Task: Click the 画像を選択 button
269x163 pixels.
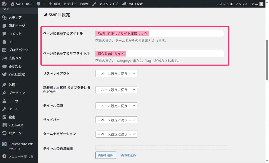Action: pos(106,155)
